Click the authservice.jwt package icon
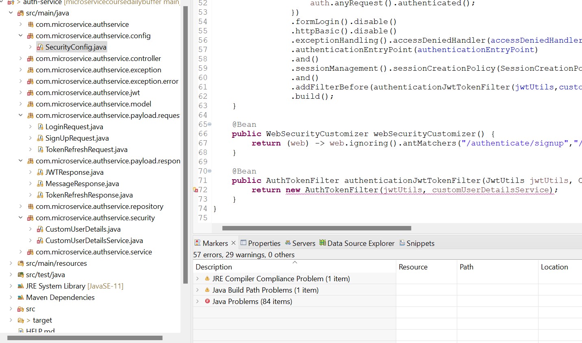Image resolution: width=582 pixels, height=343 pixels. pos(30,93)
